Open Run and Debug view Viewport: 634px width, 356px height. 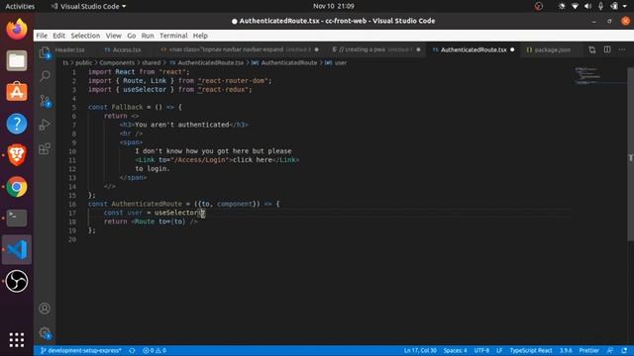(x=45, y=125)
